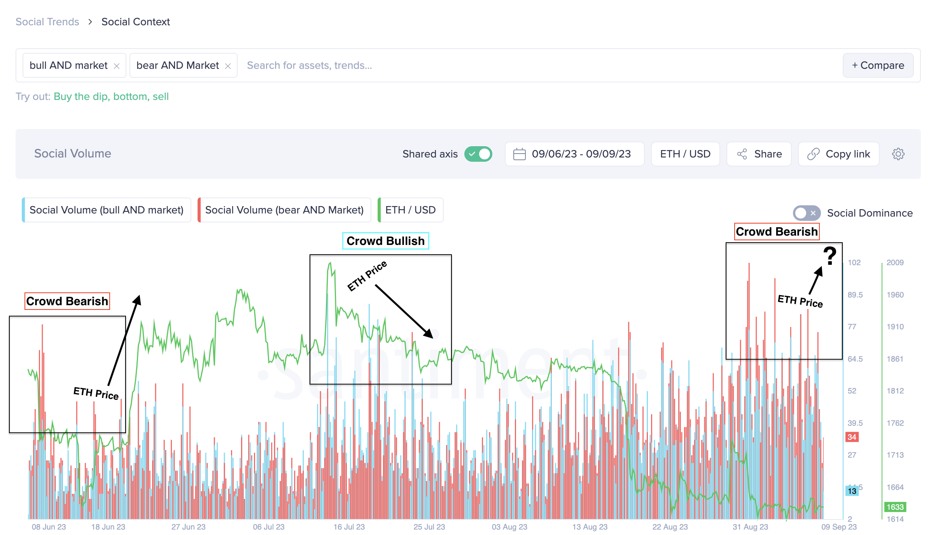Enable the Social Dominance toggle
The height and width of the screenshot is (535, 931).
[806, 213]
